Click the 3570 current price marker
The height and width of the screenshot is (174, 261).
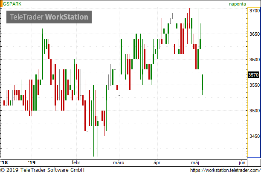(x=253, y=75)
